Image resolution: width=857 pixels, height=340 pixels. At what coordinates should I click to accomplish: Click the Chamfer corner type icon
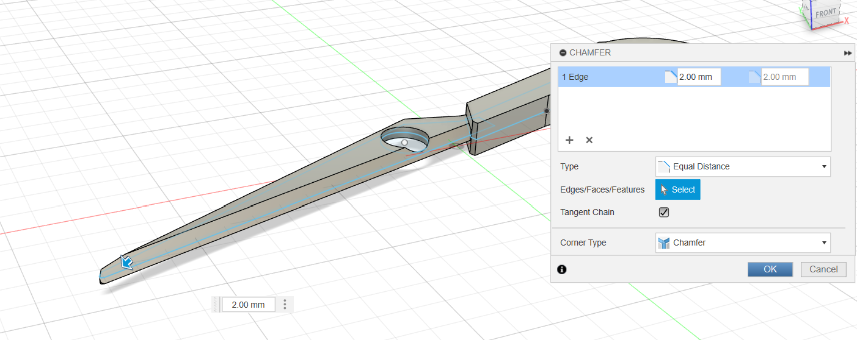[664, 243]
